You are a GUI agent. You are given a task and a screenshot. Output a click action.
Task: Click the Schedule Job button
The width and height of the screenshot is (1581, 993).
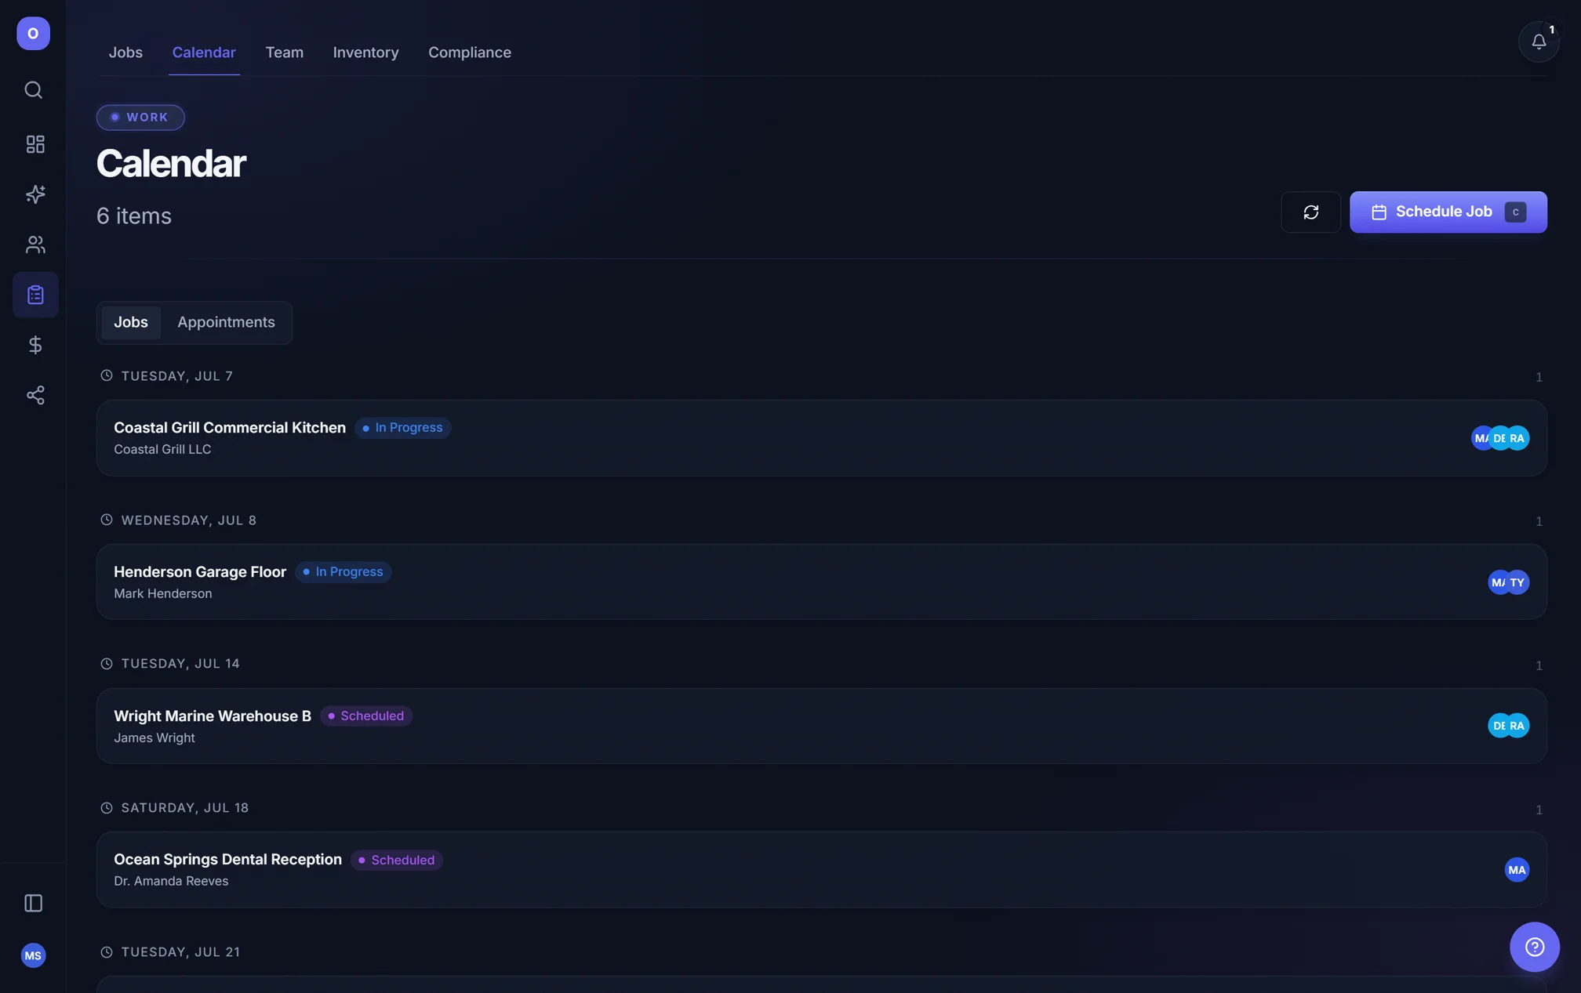coord(1448,212)
